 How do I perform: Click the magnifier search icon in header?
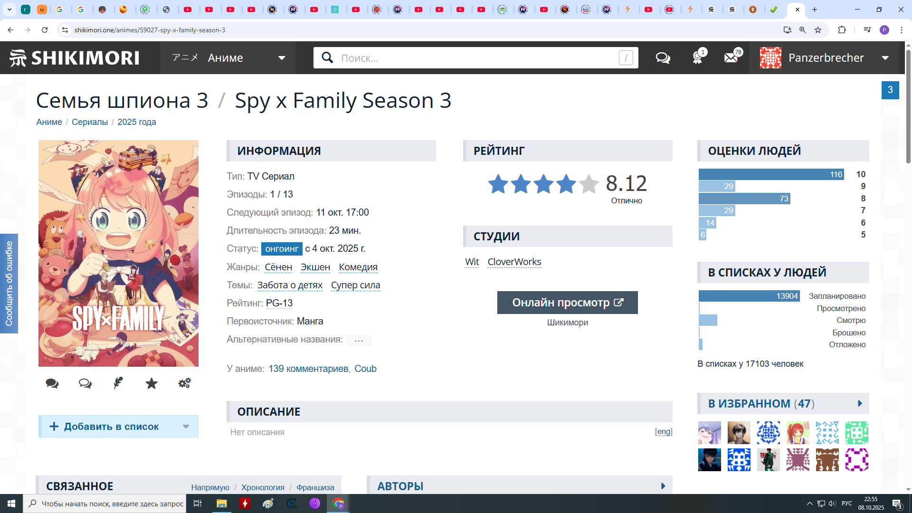coord(327,58)
